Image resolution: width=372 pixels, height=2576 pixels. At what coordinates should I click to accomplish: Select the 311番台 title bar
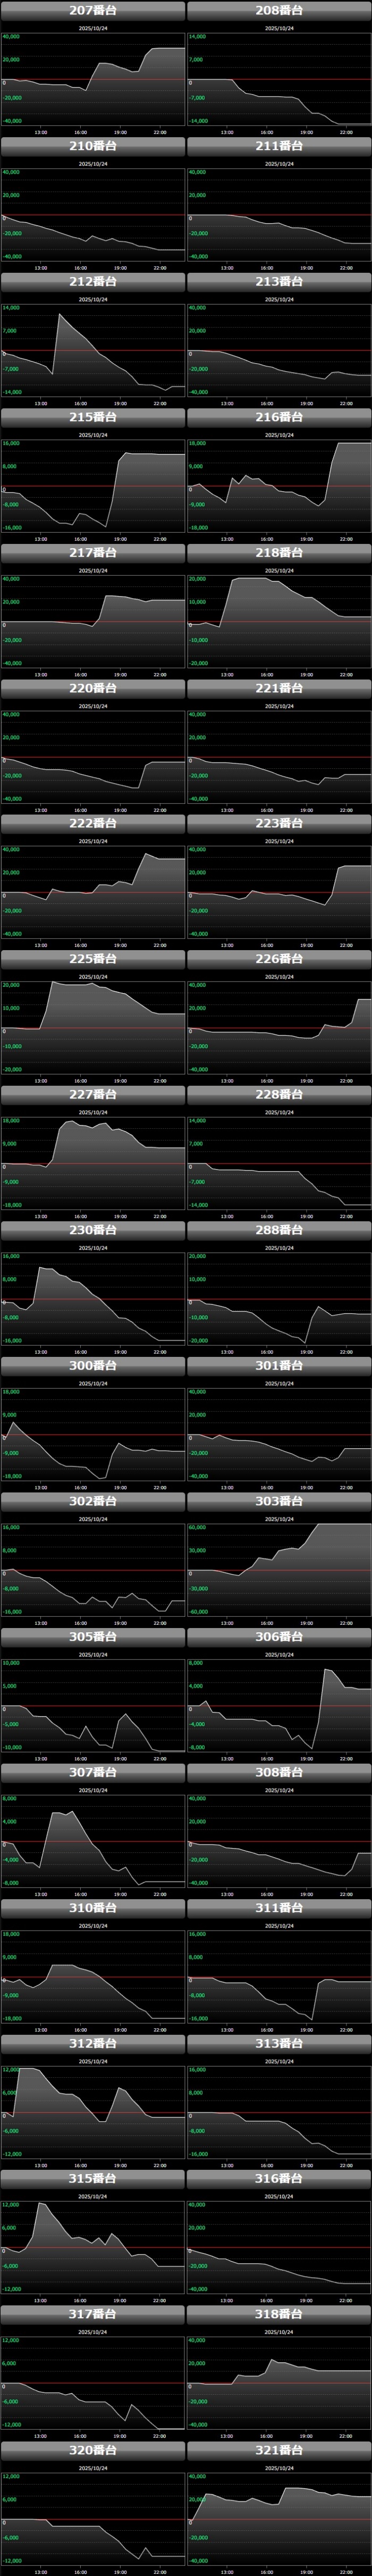[x=279, y=1908]
